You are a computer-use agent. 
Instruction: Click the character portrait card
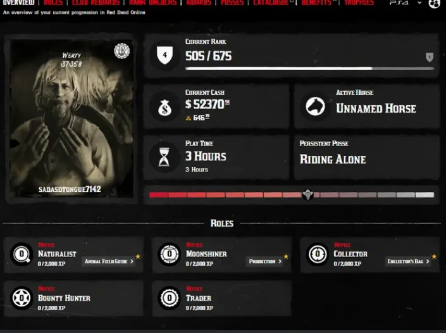coord(71,118)
